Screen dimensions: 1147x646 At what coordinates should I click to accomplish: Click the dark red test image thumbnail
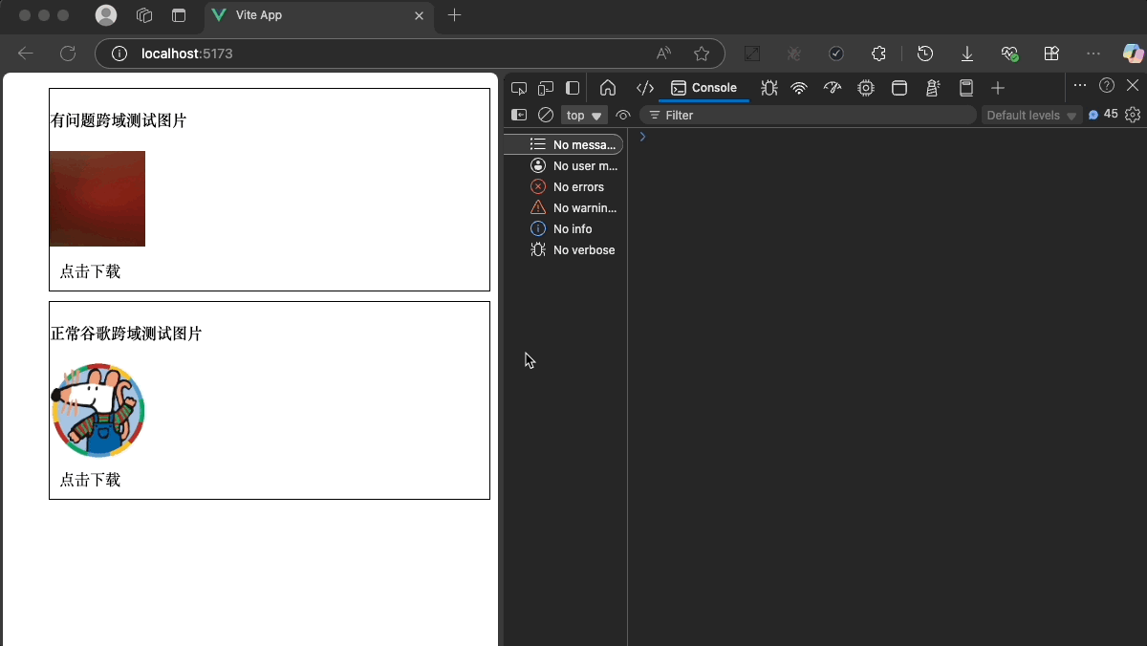tap(97, 199)
